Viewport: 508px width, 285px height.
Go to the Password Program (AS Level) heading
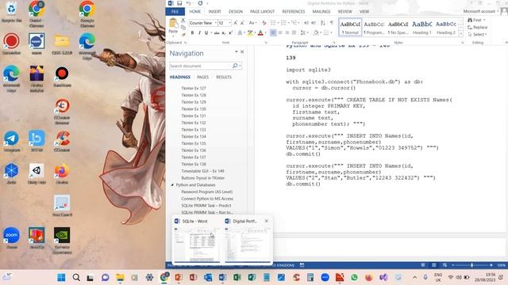tap(206, 192)
